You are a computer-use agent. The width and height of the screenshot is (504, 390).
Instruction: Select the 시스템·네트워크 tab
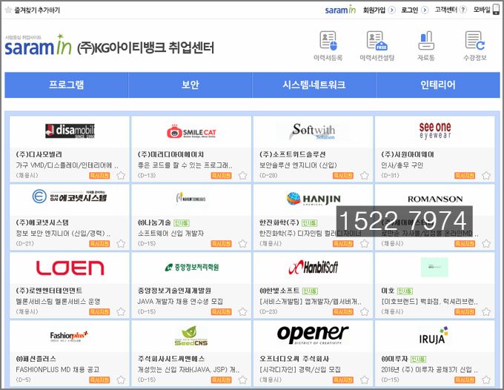314,85
